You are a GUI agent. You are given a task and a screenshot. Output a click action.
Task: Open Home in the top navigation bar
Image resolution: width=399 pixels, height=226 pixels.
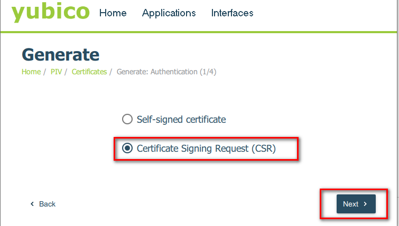click(x=113, y=13)
